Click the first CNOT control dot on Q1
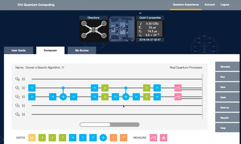This screenshot has height=144, width=241. coord(63,88)
